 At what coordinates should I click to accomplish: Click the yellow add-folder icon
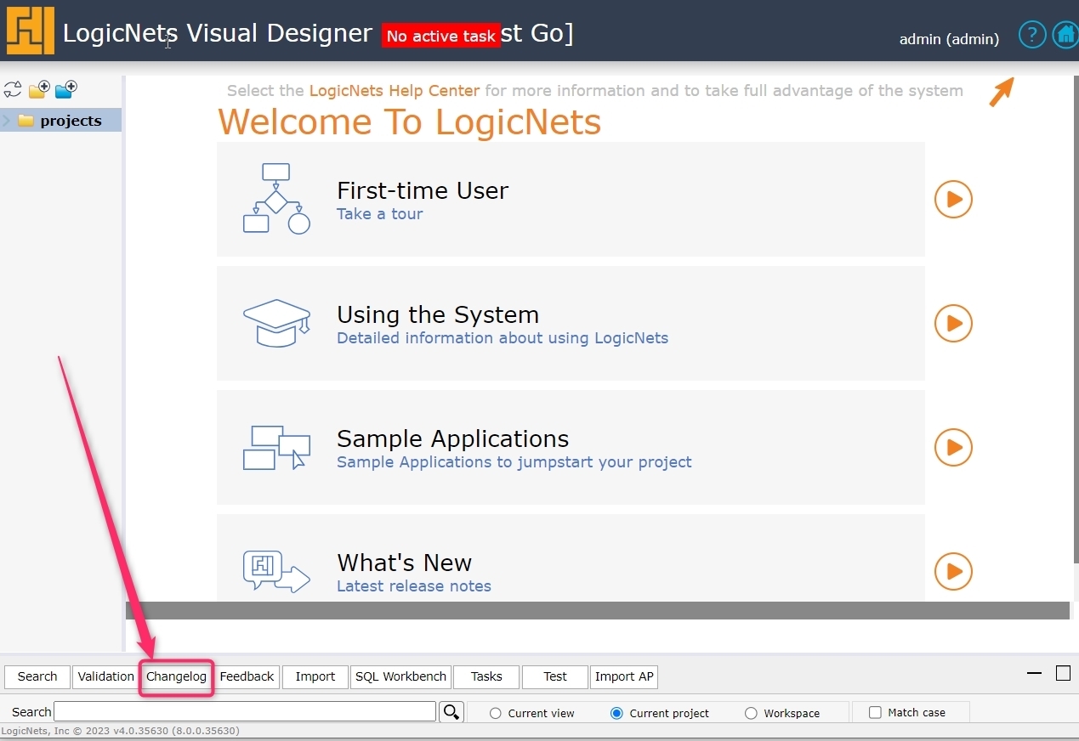tap(39, 89)
